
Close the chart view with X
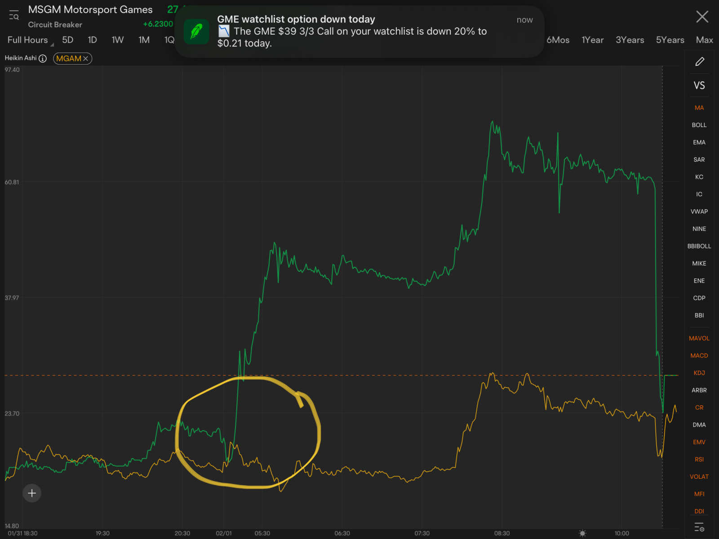tap(702, 17)
